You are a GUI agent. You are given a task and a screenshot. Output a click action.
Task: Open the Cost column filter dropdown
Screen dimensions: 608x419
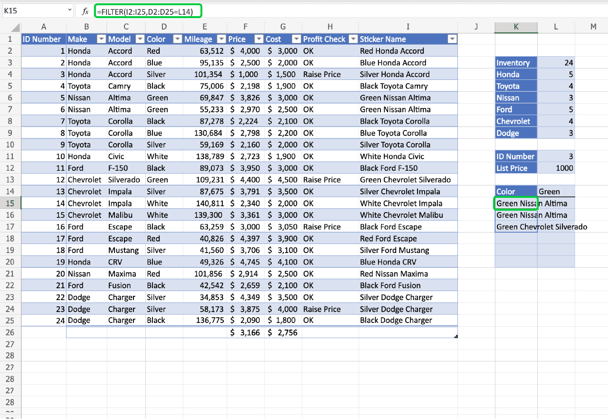(x=296, y=39)
